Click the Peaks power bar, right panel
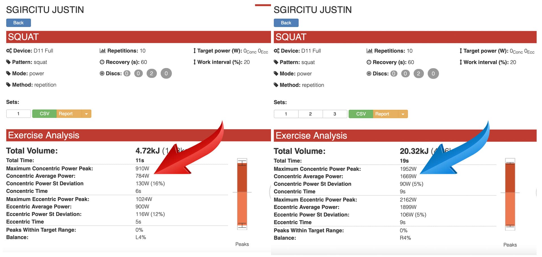The width and height of the screenshot is (542, 257). pos(510,194)
